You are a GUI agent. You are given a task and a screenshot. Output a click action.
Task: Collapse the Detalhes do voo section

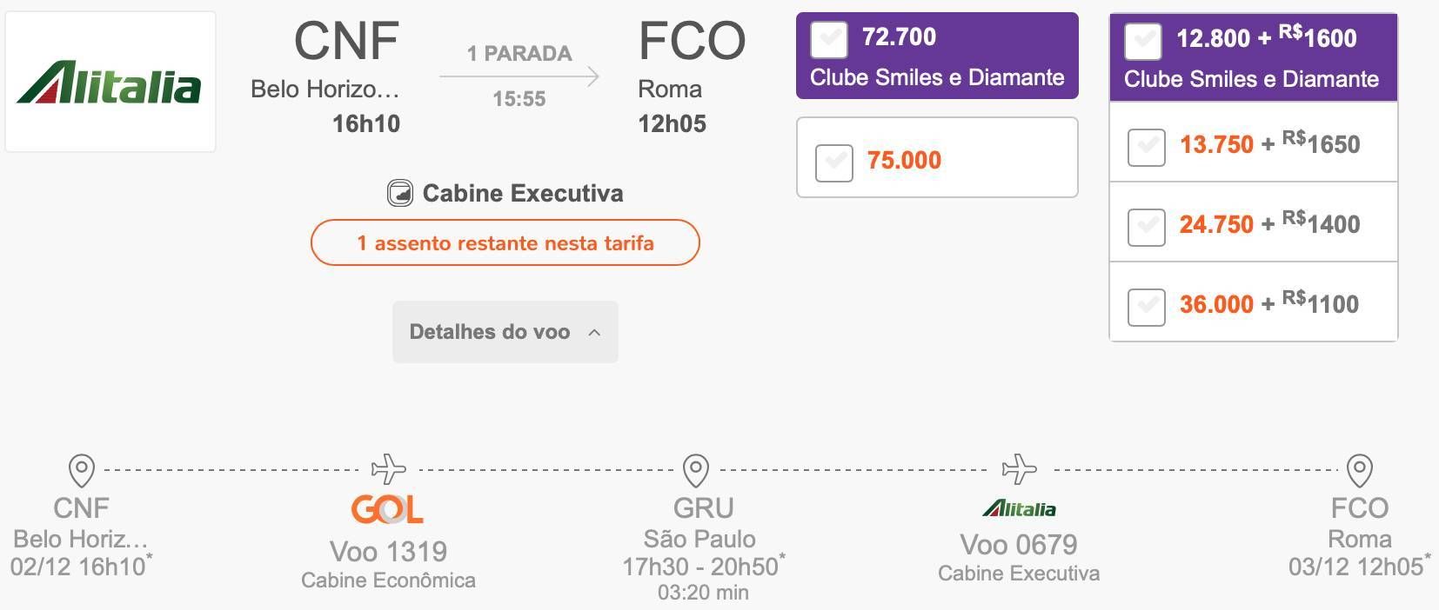[505, 332]
